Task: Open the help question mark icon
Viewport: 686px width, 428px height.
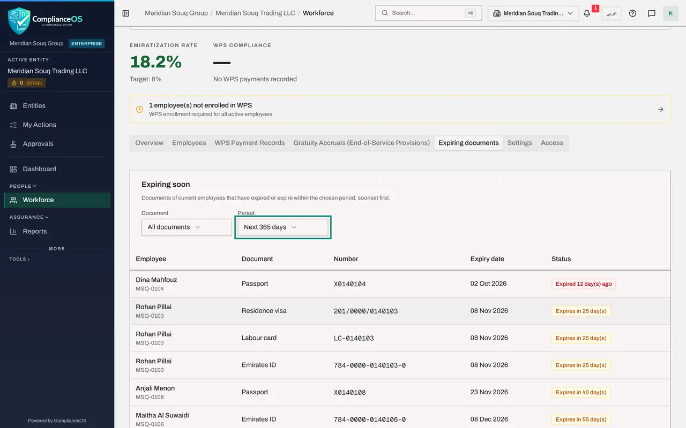Action: pos(632,13)
